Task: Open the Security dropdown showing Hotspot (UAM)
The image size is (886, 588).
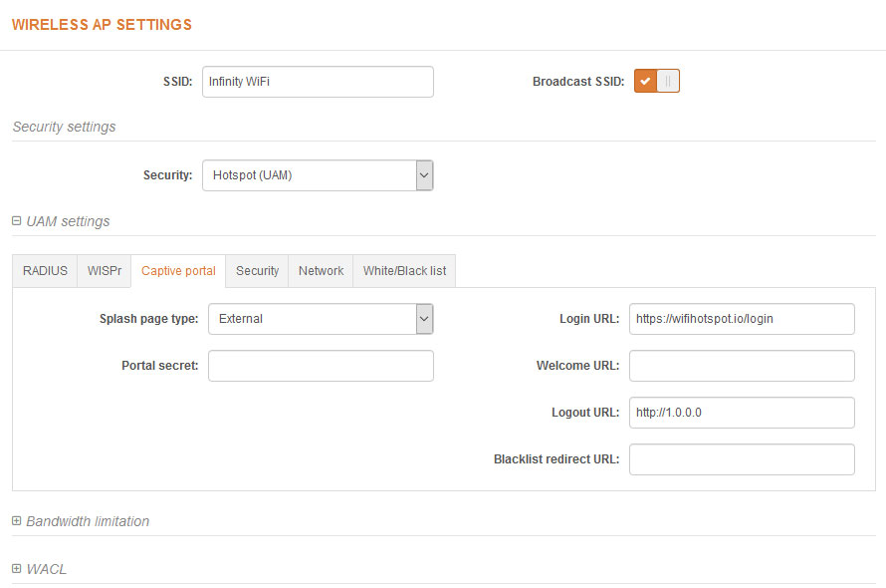Action: [317, 175]
